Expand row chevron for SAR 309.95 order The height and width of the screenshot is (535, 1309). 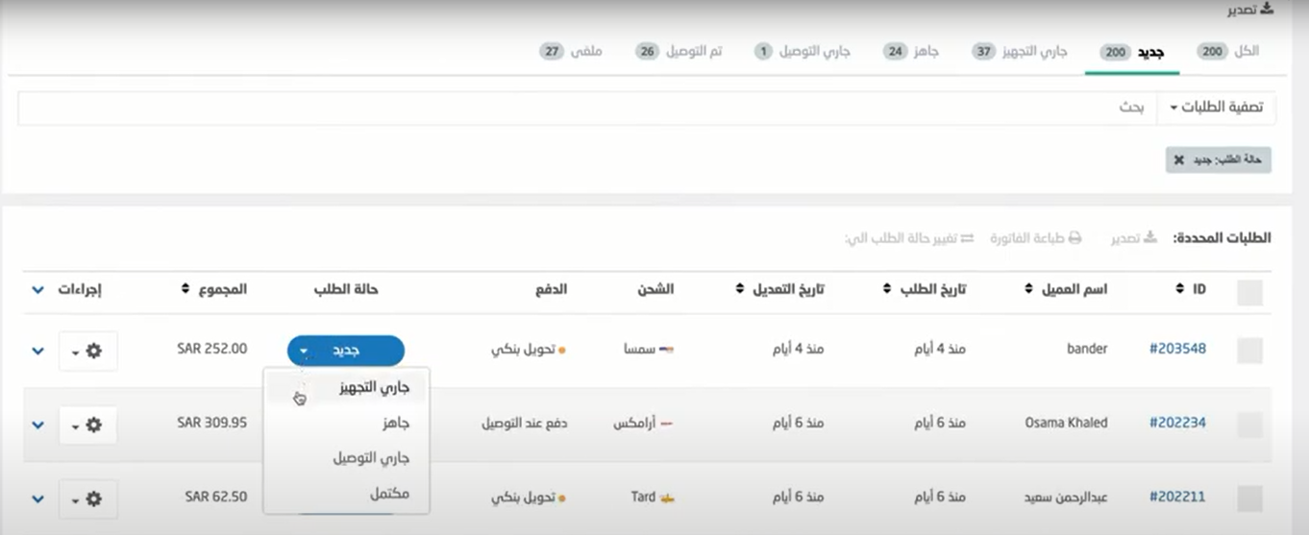[x=37, y=425]
